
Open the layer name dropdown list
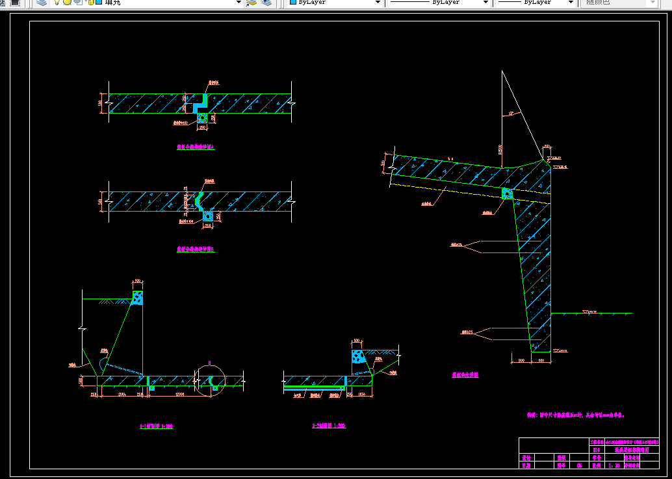(239, 2)
